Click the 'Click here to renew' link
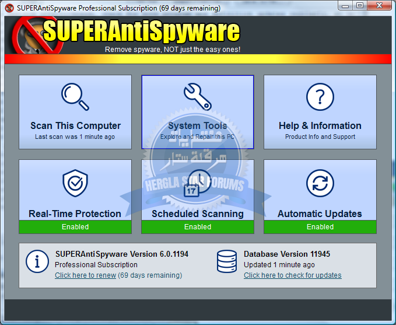This screenshot has width=396, height=325. 85,275
